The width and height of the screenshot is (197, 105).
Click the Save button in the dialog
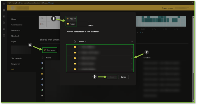coord(112,77)
